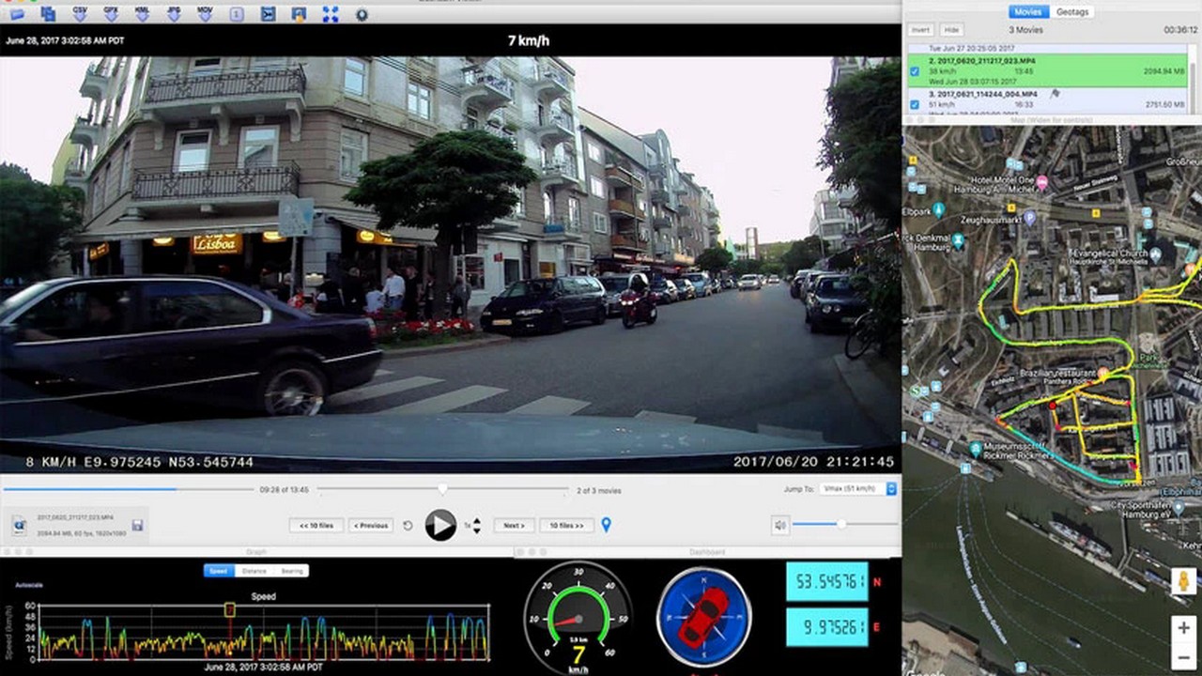Export the route as KML
Viewport: 1202px width, 676px height.
[x=142, y=13]
